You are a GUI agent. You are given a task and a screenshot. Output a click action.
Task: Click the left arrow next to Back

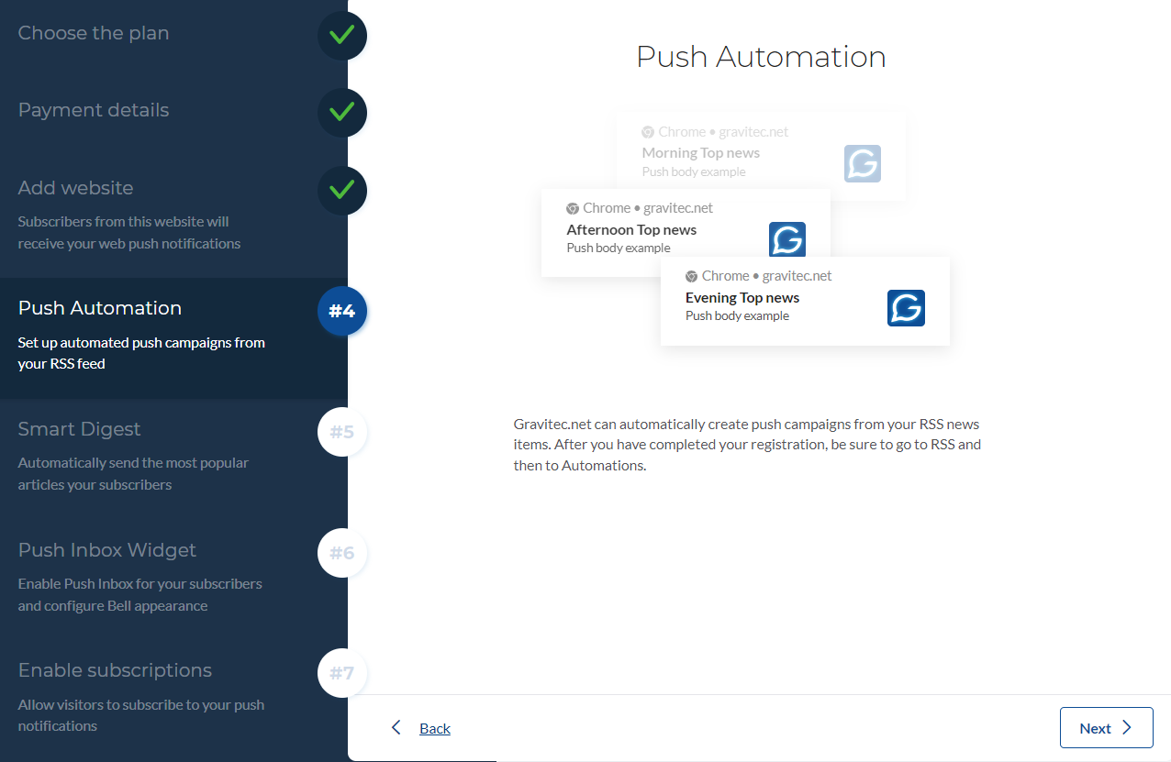396,727
